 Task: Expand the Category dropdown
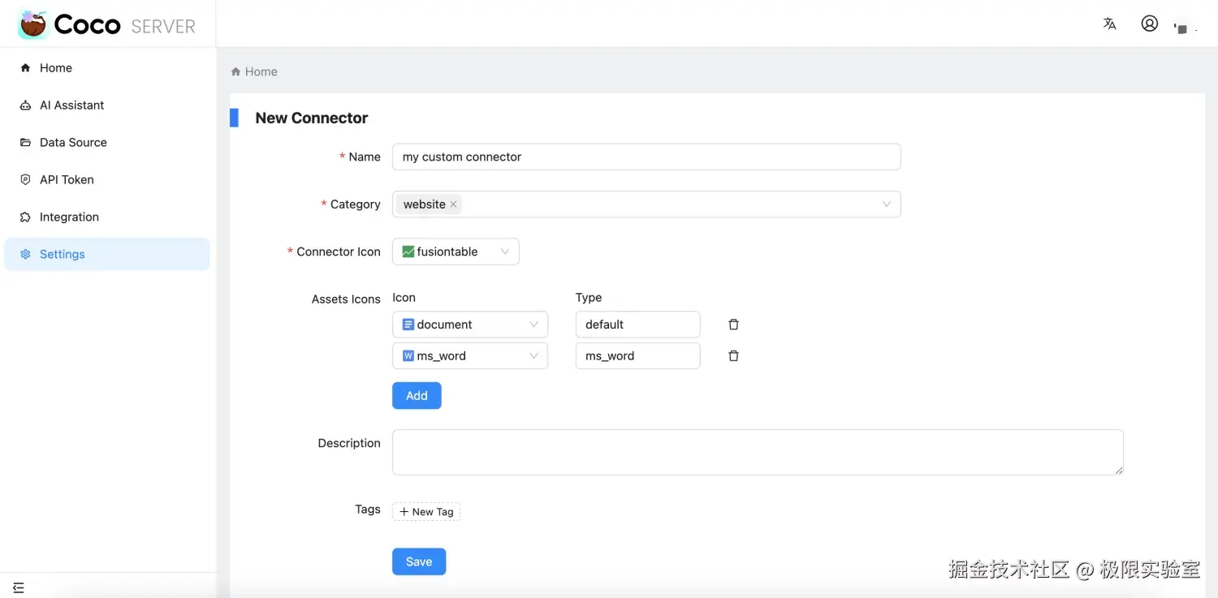click(x=887, y=204)
